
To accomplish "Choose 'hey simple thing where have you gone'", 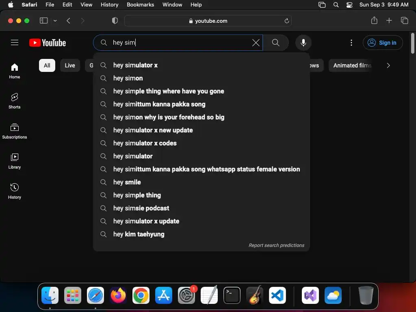I will pyautogui.click(x=201, y=91).
